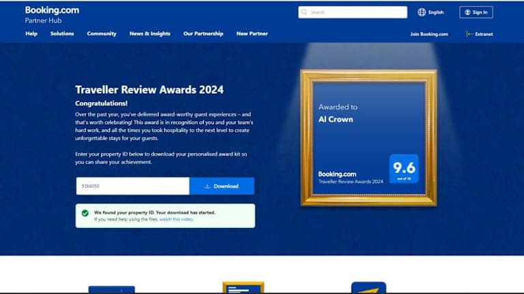Open News & Insights menu
This screenshot has width=524, height=294.
149,34
